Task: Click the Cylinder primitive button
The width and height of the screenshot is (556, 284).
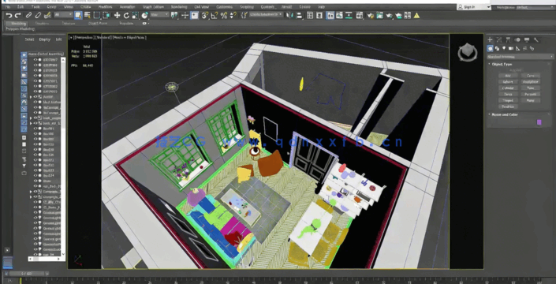Action: tap(508, 88)
